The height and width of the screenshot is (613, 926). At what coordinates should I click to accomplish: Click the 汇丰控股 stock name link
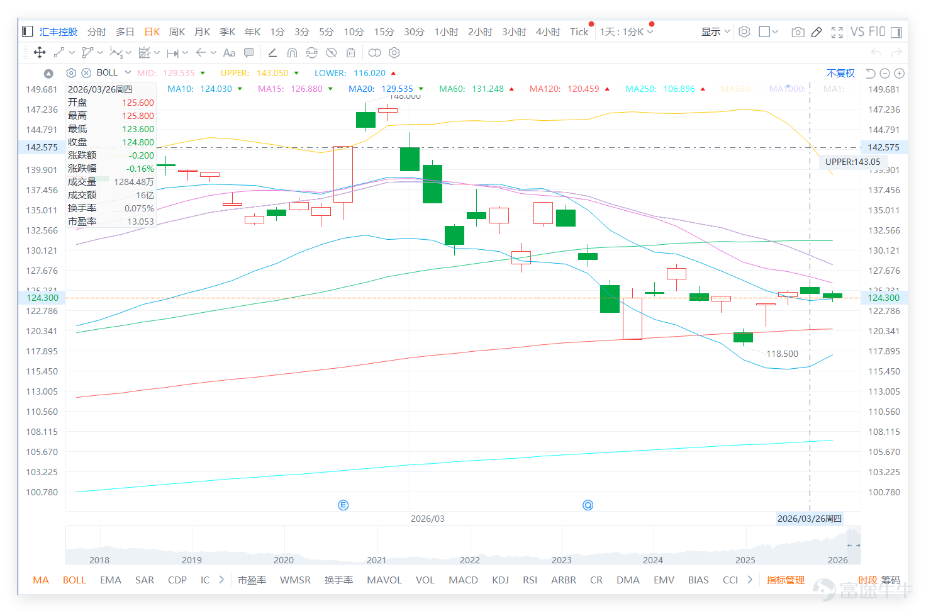59,31
